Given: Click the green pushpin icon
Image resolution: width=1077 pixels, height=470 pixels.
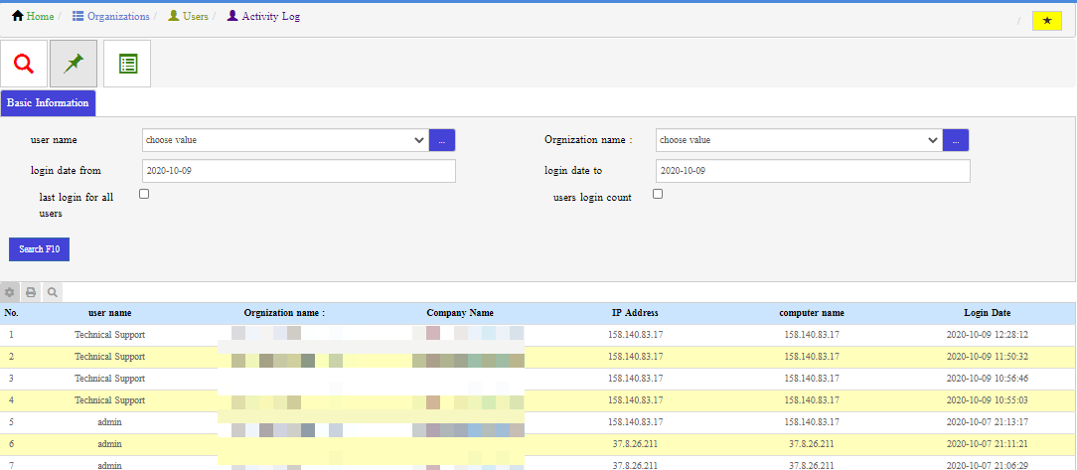Looking at the screenshot, I should (75, 64).
